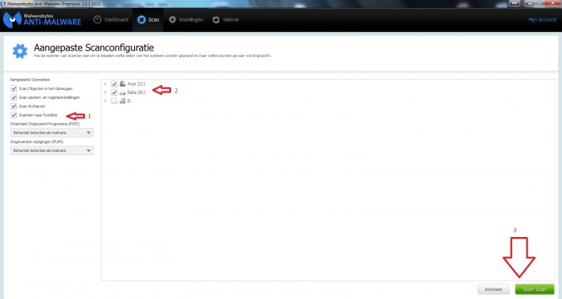Toggle Scan opstart- en registerinstellingen checkbox
Image resolution: width=562 pixels, height=299 pixels.
click(x=14, y=97)
